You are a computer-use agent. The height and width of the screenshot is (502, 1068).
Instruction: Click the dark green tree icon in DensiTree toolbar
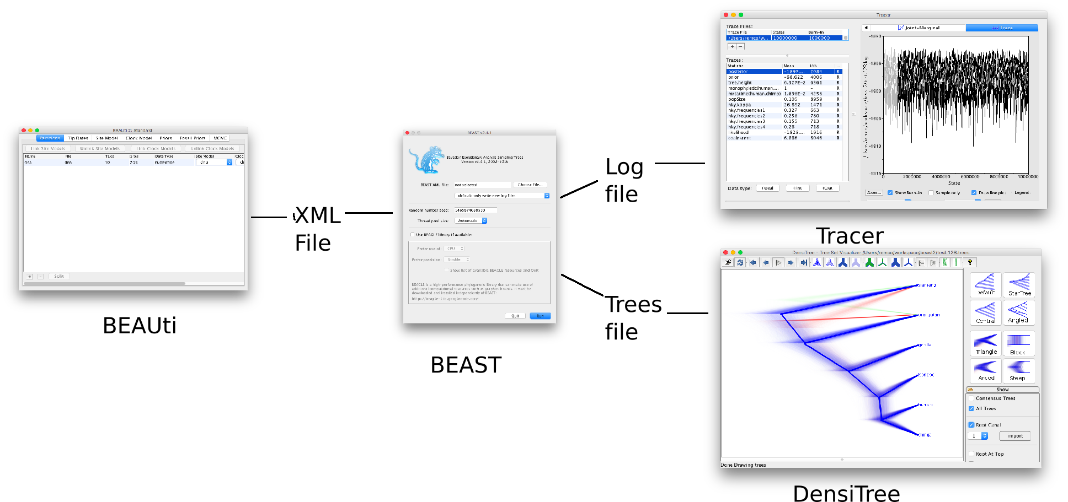pyautogui.click(x=869, y=263)
